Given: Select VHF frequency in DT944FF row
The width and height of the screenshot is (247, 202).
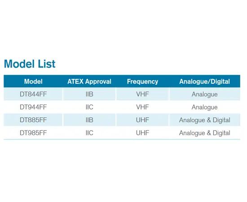Looking at the screenshot, I should click(x=142, y=107).
